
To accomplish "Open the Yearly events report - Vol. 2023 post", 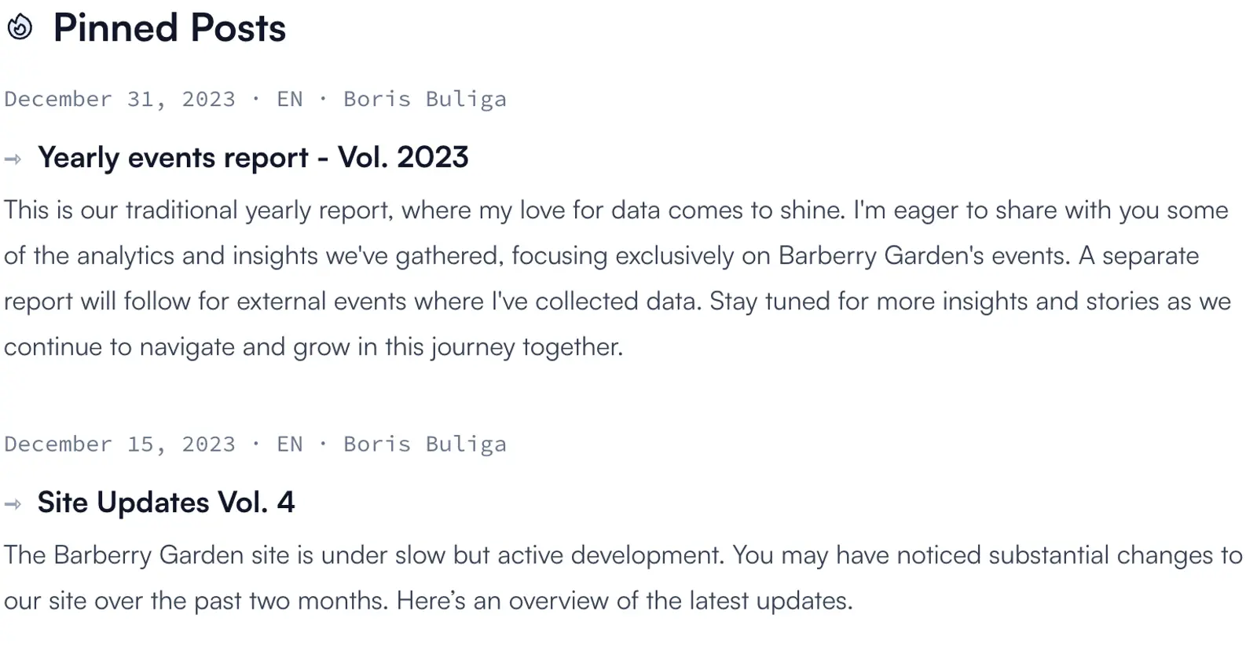I will click(x=252, y=158).
